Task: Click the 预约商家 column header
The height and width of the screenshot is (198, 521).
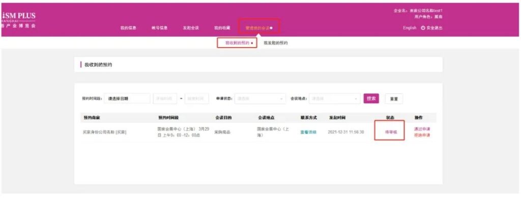Action: 92,118
